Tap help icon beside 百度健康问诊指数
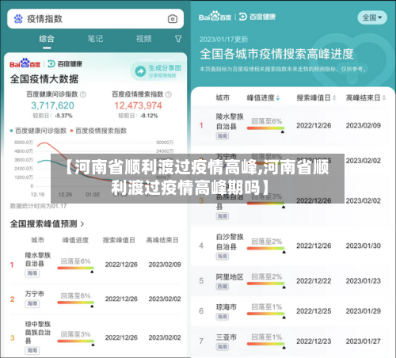The image size is (396, 358). (x=83, y=94)
